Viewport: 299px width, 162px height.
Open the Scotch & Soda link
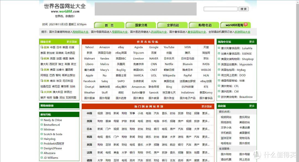(53, 134)
